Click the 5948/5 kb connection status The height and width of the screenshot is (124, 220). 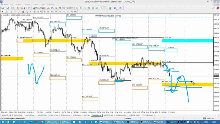(x=208, y=118)
